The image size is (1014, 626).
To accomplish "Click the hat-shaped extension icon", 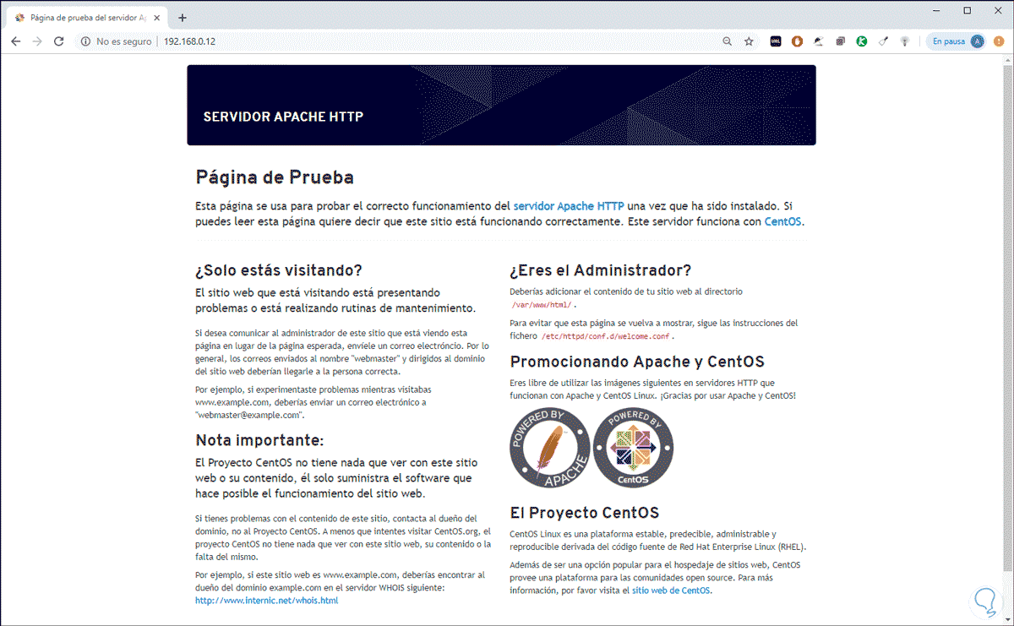I will coord(819,41).
